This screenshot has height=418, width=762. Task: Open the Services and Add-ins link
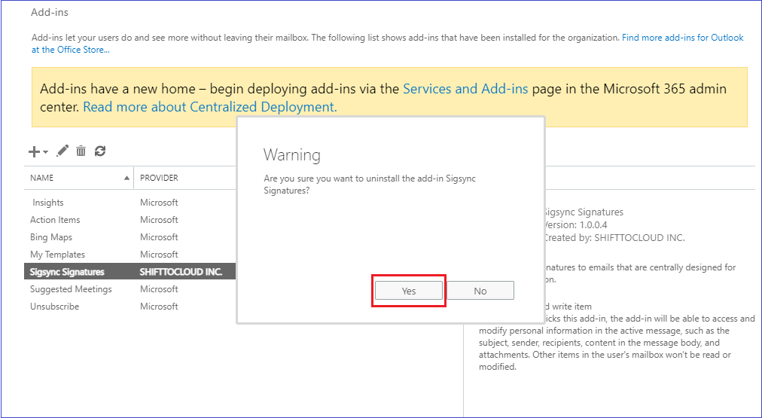[x=465, y=89]
